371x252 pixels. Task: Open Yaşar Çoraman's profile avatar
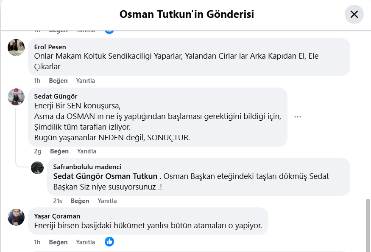[16, 217]
